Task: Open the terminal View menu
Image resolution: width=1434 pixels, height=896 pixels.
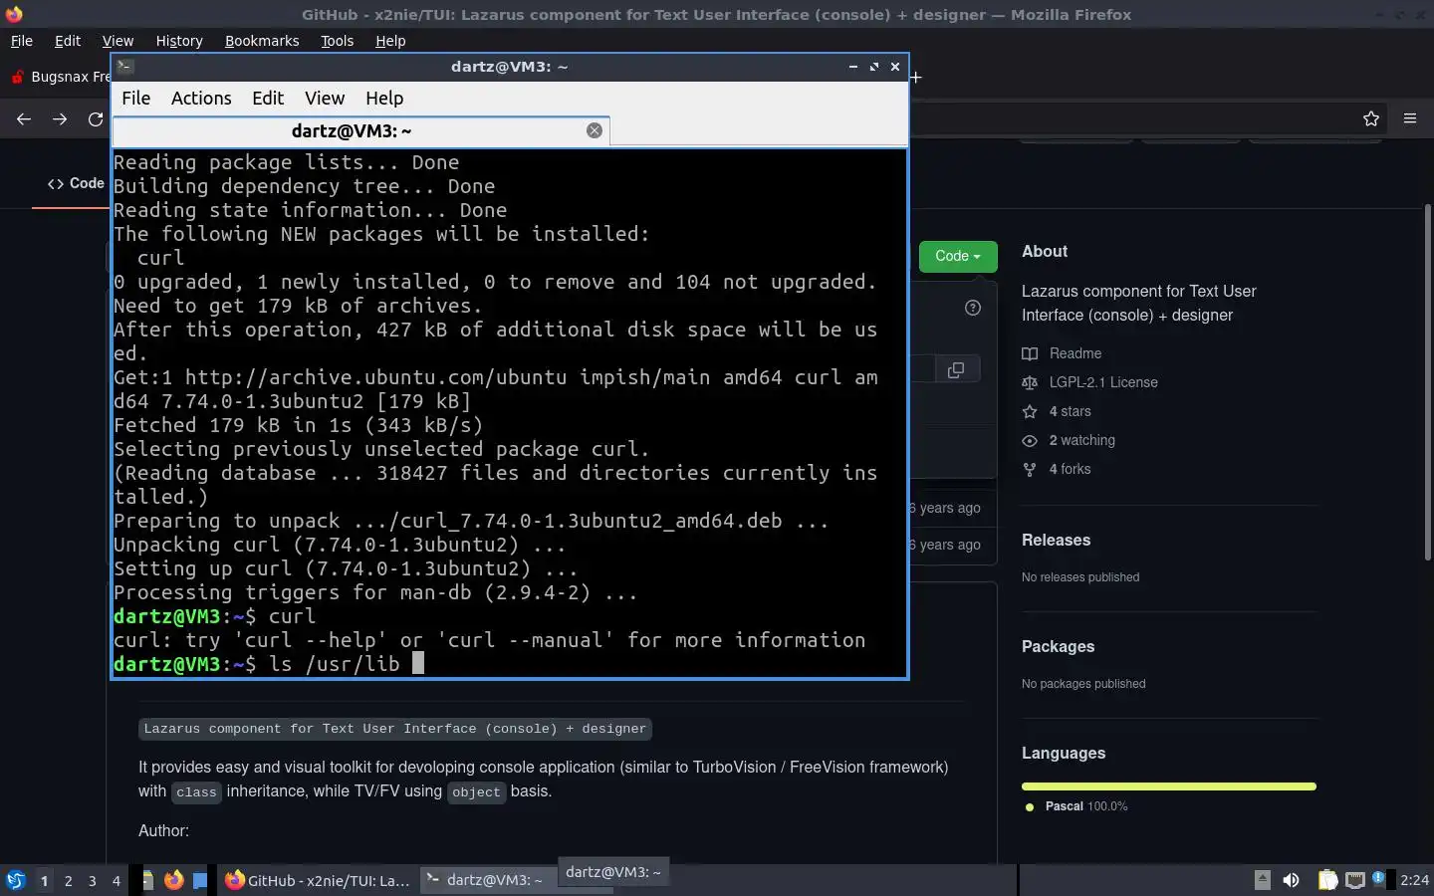Action: [325, 98]
